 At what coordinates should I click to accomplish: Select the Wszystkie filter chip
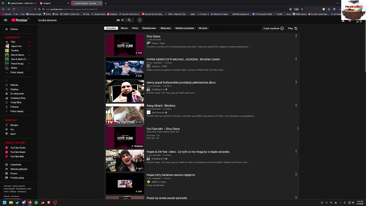(111, 28)
